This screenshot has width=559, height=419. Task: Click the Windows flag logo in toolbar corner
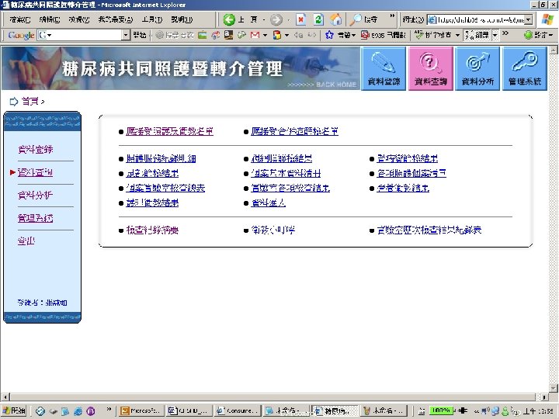[547, 19]
